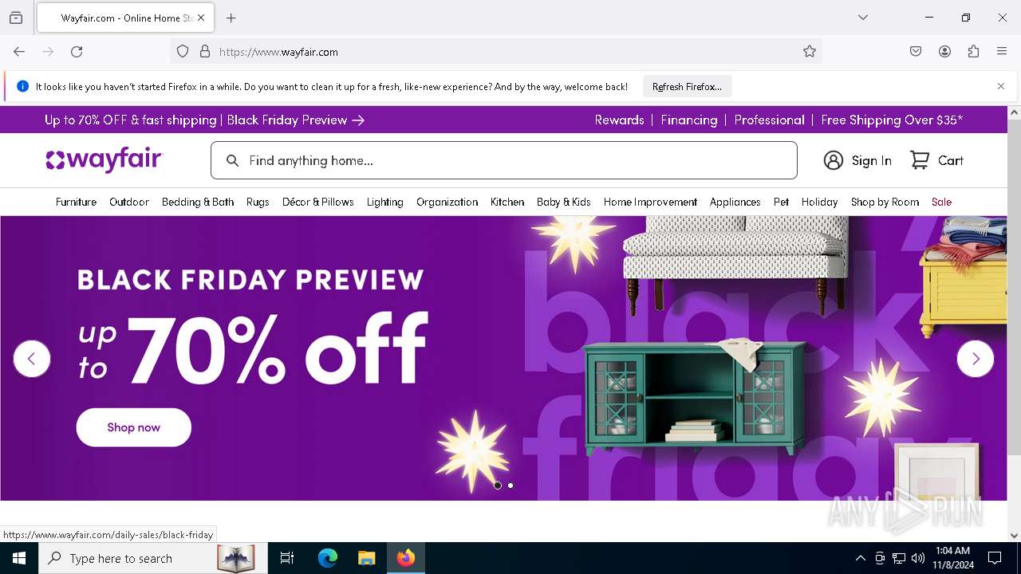This screenshot has height=574, width=1021.
Task: Click the Shop now button
Action: coord(134,427)
